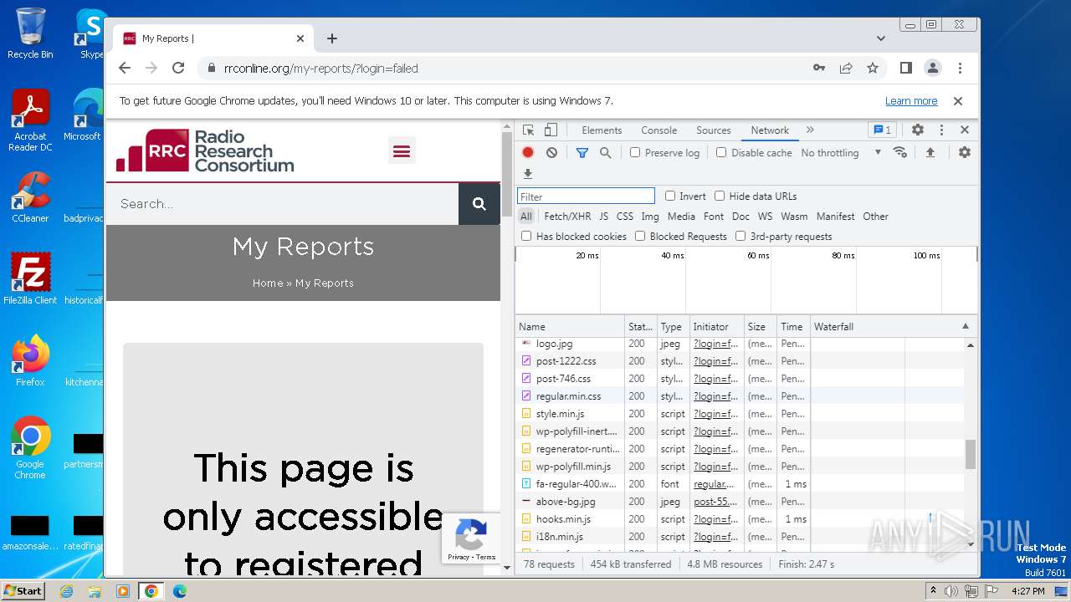Open initiator link for fa-regular-400 font

point(714,484)
